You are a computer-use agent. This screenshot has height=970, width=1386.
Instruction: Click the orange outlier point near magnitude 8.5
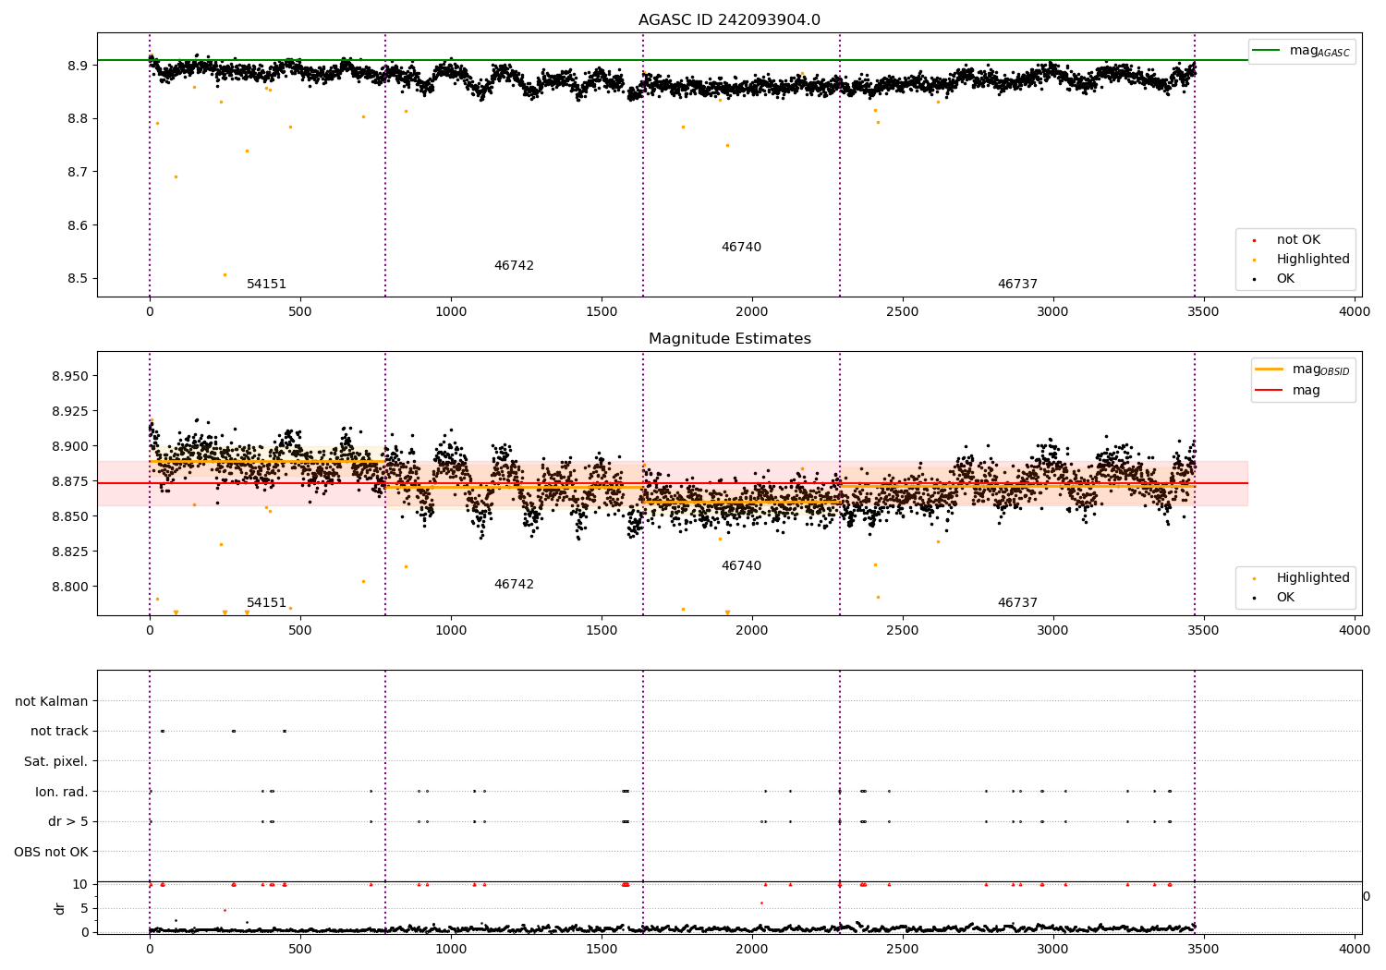[225, 274]
